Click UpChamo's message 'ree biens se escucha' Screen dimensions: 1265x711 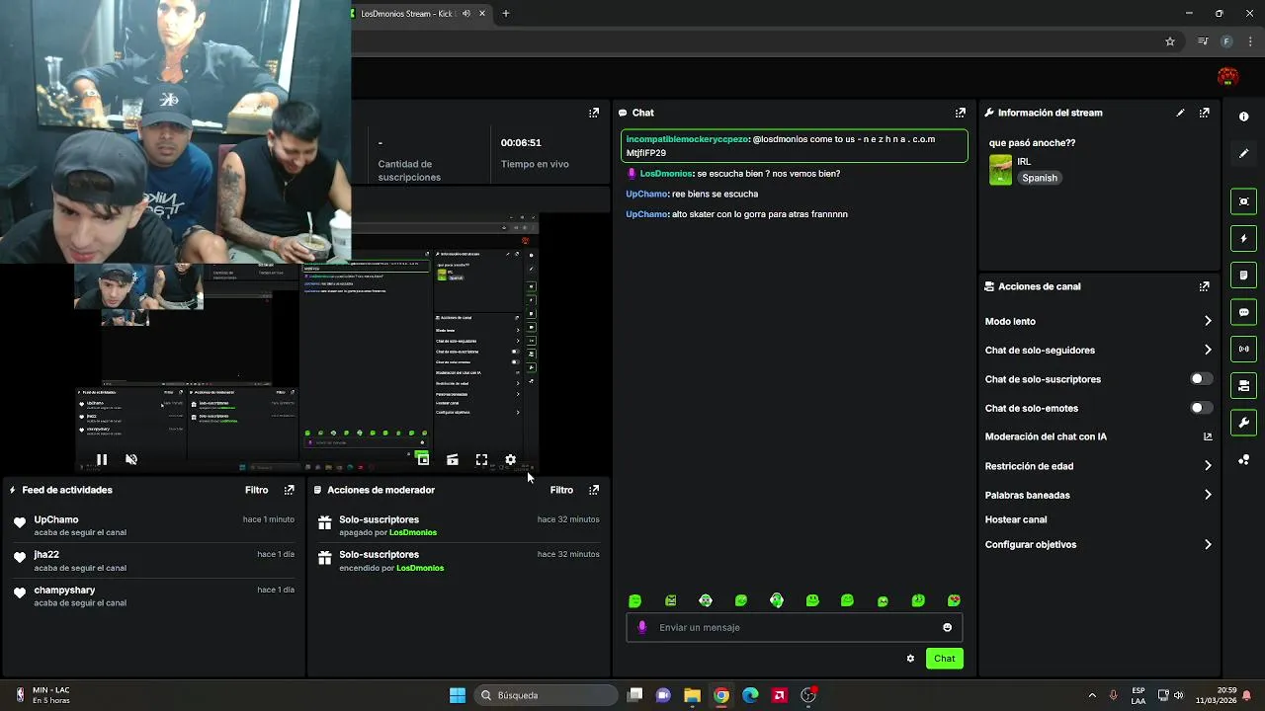click(715, 194)
